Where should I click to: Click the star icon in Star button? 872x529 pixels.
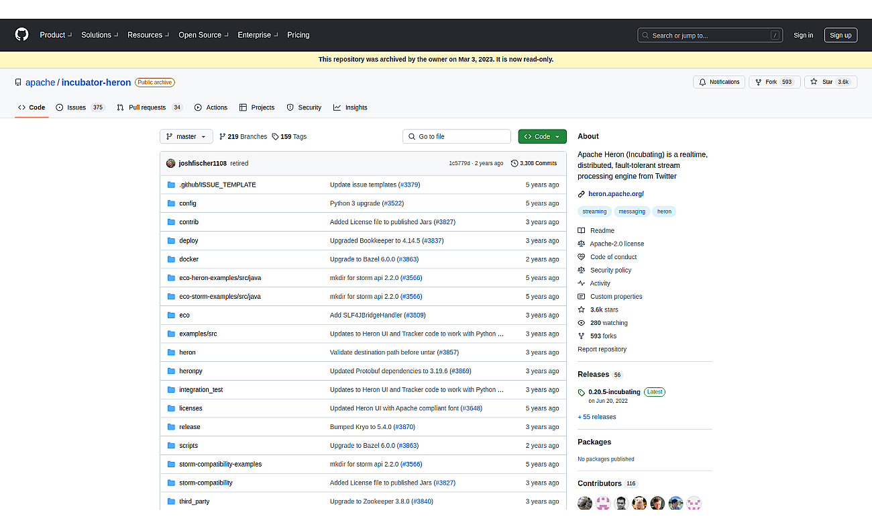click(814, 82)
